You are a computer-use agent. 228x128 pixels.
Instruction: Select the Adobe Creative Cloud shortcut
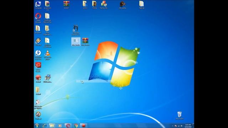(x=38, y=67)
